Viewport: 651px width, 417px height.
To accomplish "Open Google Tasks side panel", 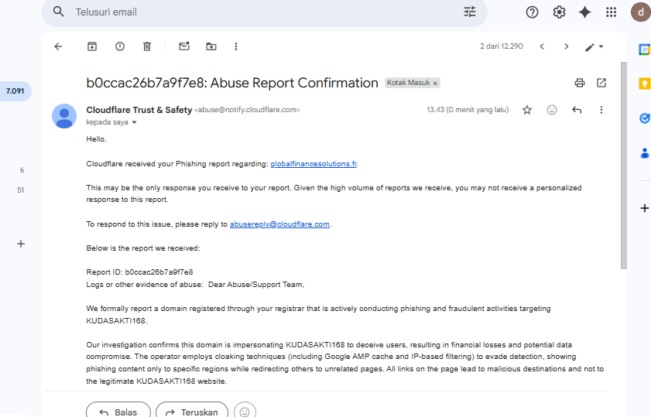I will coord(644,118).
